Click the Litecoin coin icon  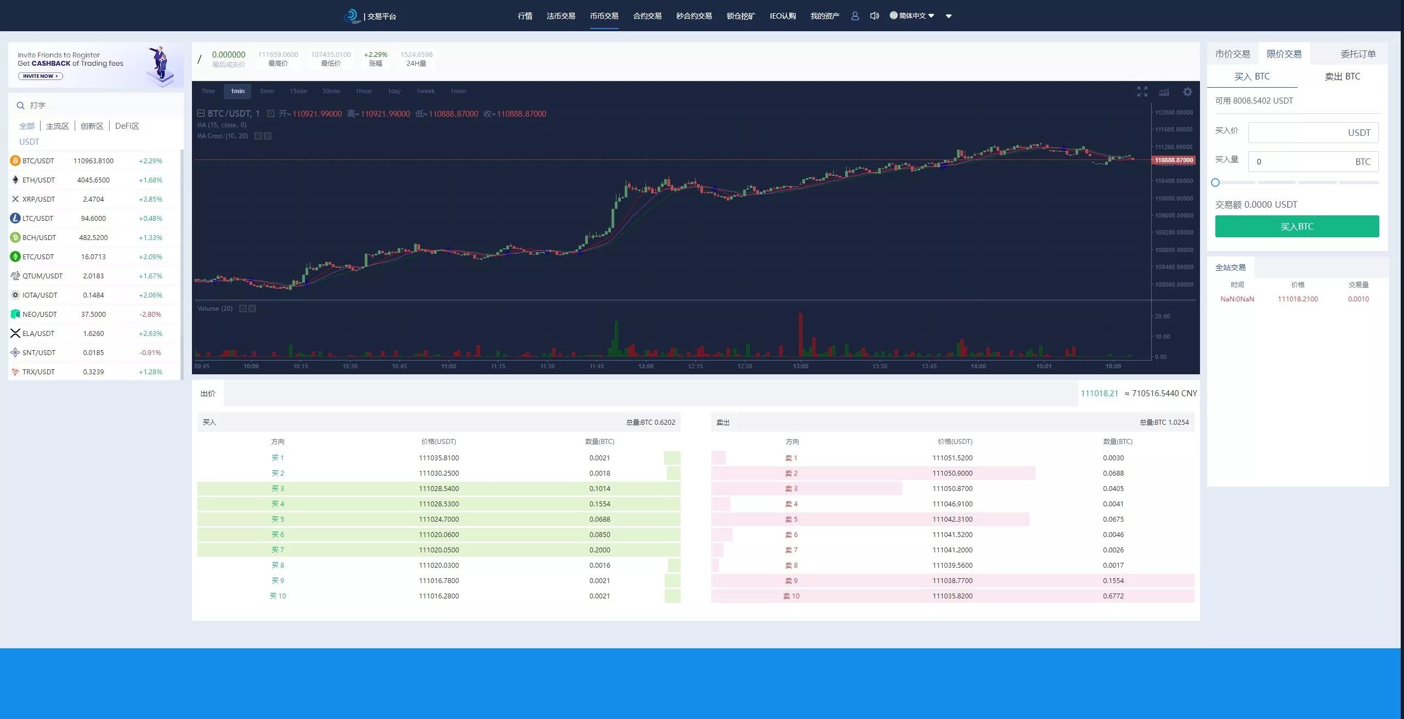[15, 218]
